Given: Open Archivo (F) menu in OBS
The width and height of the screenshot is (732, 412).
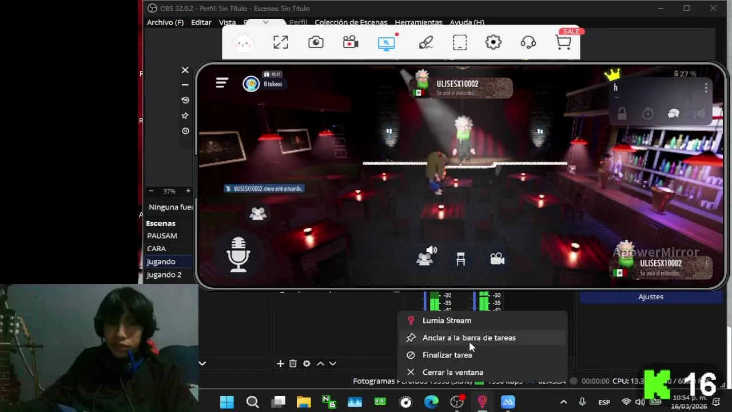Looking at the screenshot, I should click(x=165, y=22).
